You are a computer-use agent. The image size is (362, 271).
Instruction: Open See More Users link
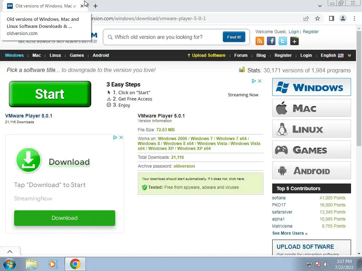pyautogui.click(x=290, y=233)
